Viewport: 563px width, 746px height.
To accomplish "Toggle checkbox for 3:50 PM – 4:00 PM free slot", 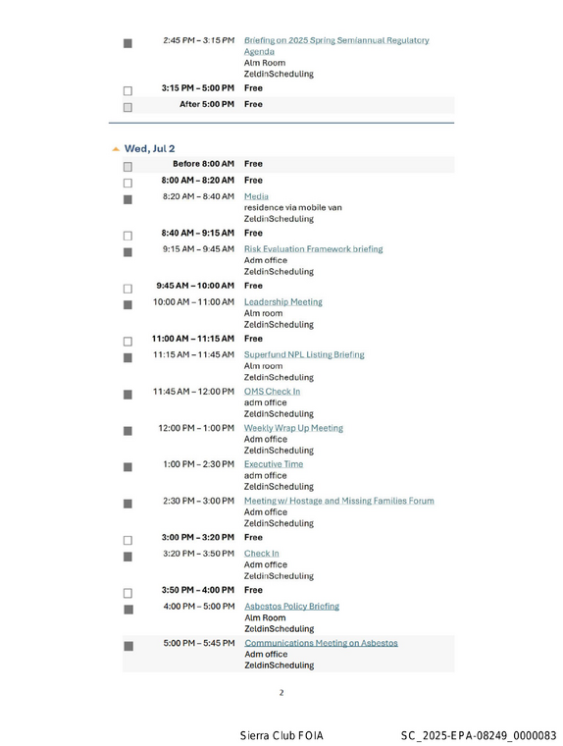I will [128, 593].
